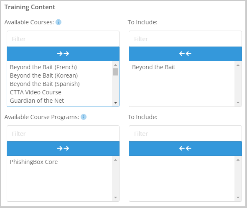Move all available courses with double right arrows

63,54
